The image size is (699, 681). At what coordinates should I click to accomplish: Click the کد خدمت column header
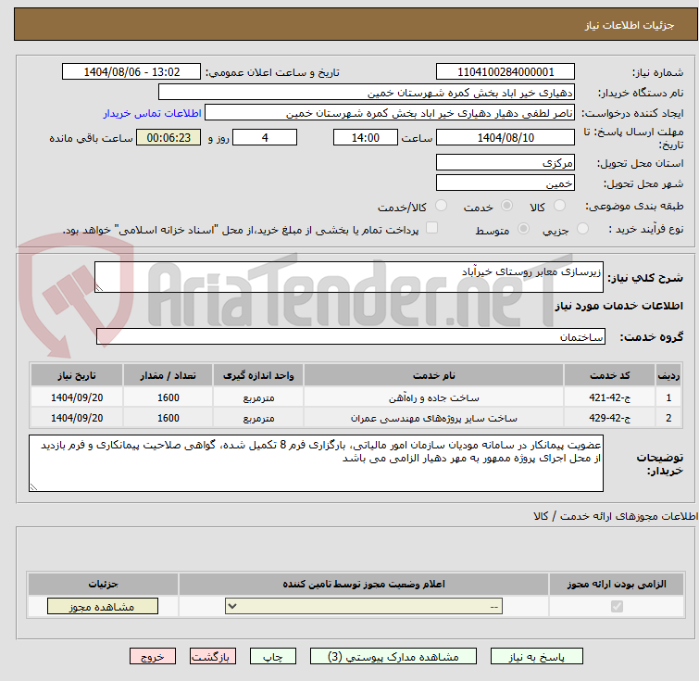tap(609, 375)
